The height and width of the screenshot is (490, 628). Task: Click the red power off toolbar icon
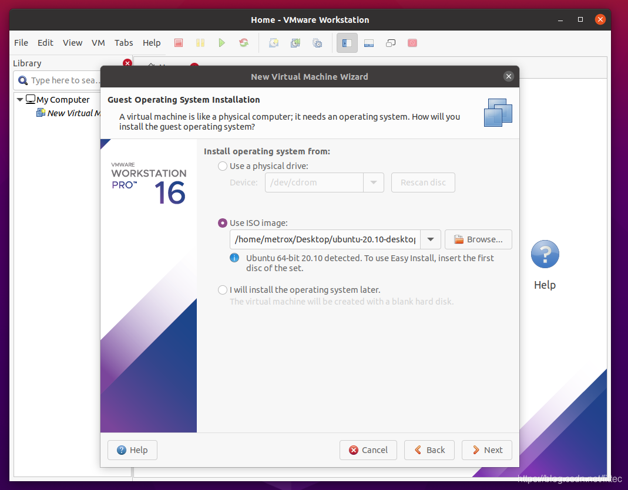coord(179,43)
